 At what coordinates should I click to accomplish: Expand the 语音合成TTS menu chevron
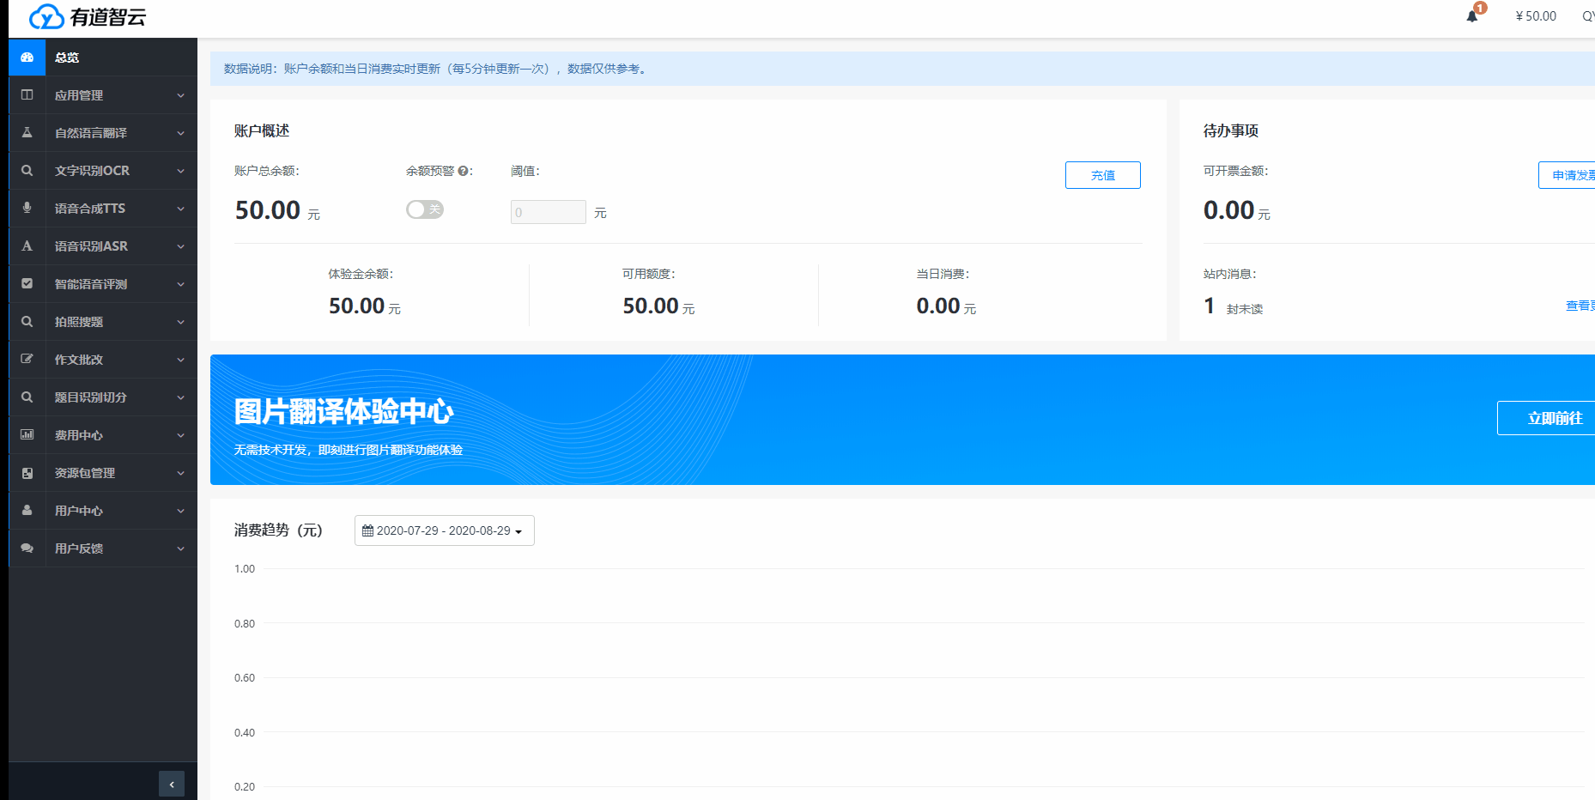(x=180, y=209)
